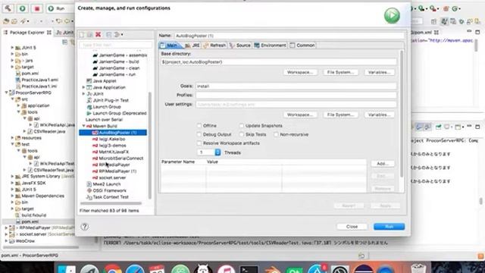
Task: Expand the JUnit configuration tree node
Action: coord(83,94)
